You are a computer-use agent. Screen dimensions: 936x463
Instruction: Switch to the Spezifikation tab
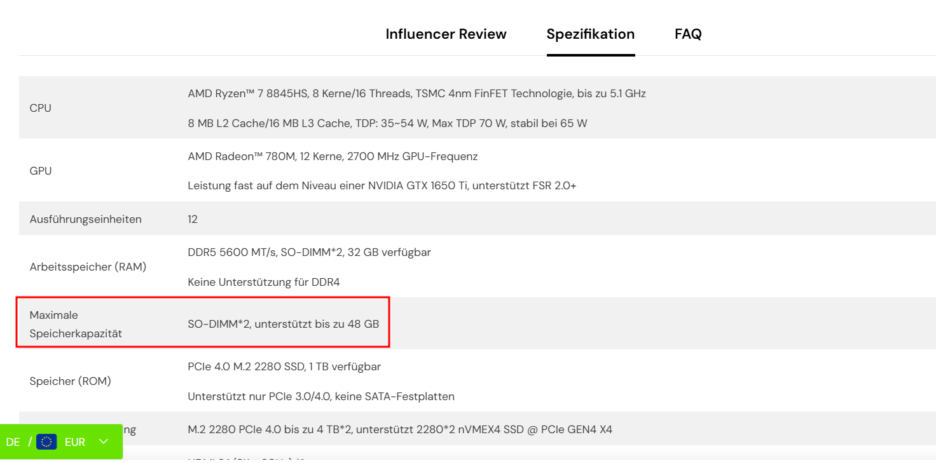[590, 34]
